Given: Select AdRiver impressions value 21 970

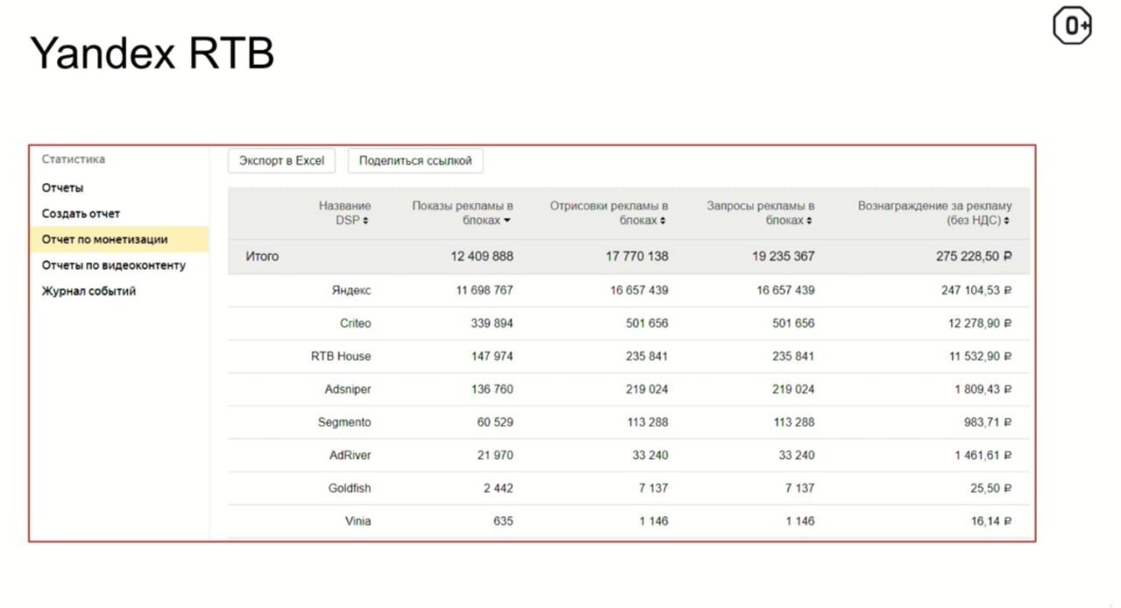Looking at the screenshot, I should (x=495, y=455).
